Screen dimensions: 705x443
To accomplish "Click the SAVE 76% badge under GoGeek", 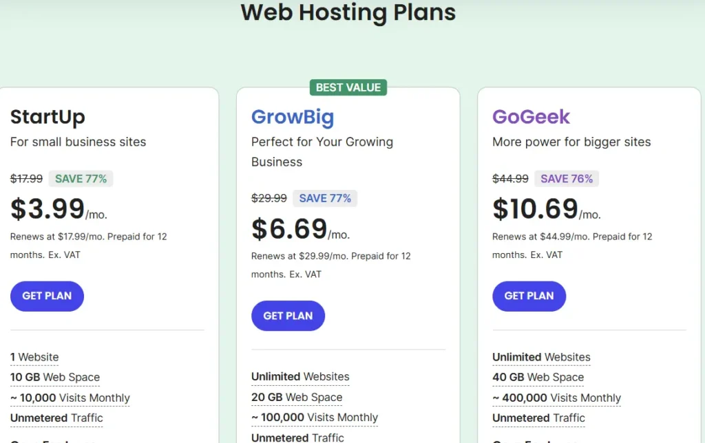I will (567, 178).
